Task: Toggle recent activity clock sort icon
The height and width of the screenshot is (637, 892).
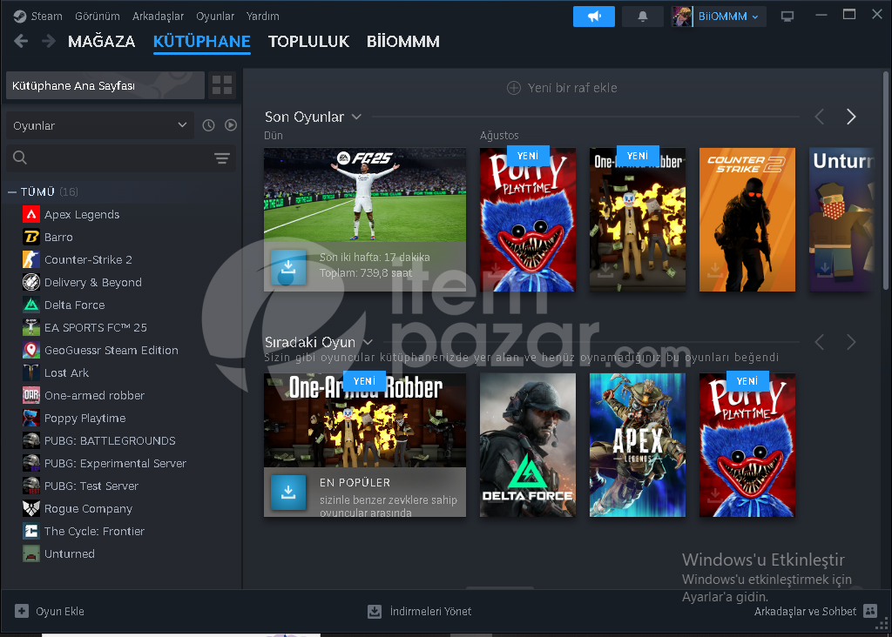Action: click(209, 125)
